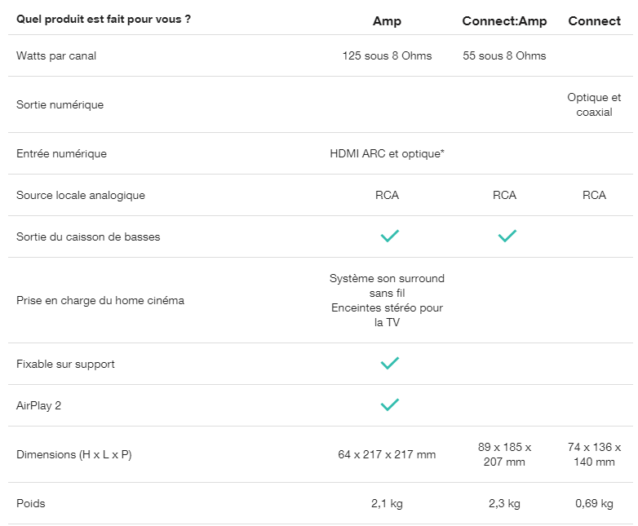Click the 'Optique et coaxial' cell
638x526 pixels.
(594, 104)
